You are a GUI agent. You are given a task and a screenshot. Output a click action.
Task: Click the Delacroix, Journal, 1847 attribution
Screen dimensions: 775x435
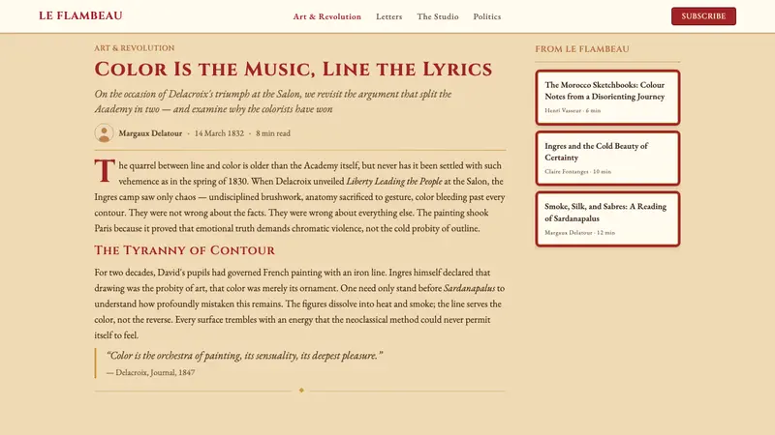(x=151, y=372)
